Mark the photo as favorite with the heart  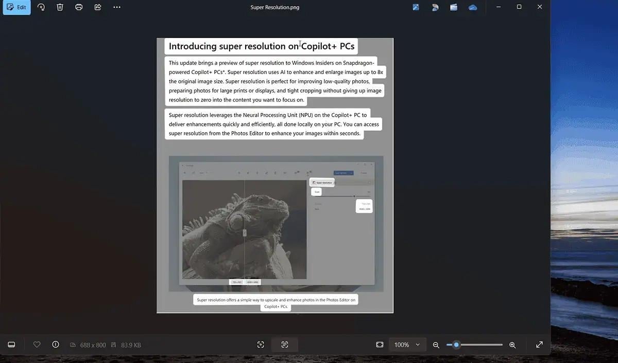[37, 344]
